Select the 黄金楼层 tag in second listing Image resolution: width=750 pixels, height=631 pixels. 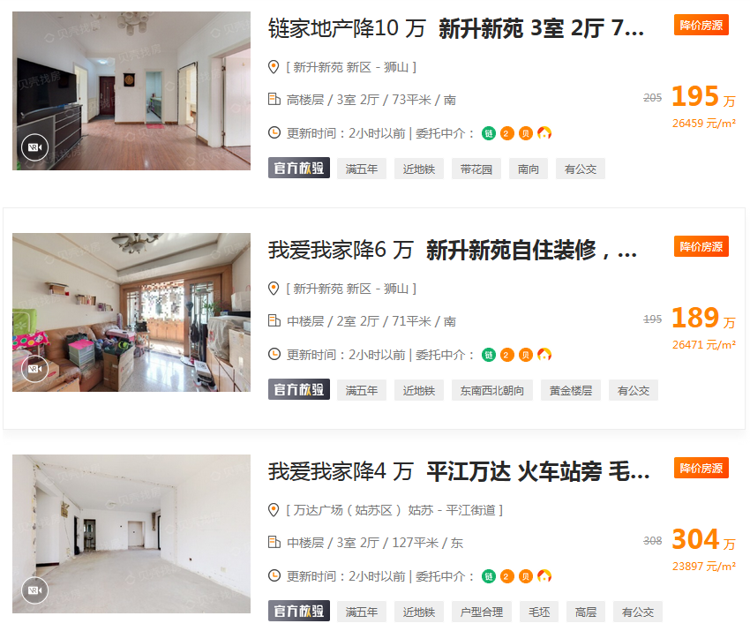click(x=571, y=390)
